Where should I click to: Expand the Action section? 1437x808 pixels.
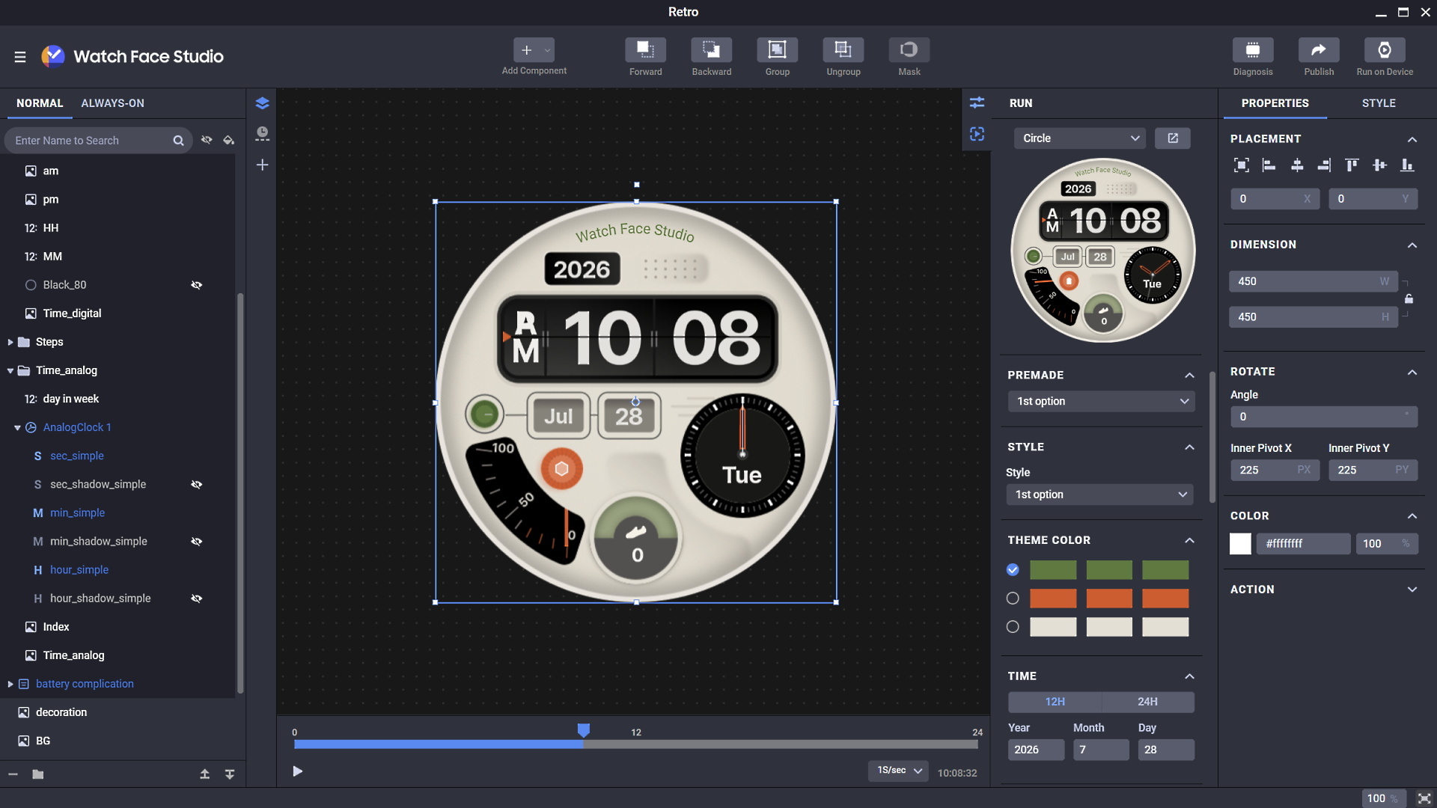tap(1412, 590)
